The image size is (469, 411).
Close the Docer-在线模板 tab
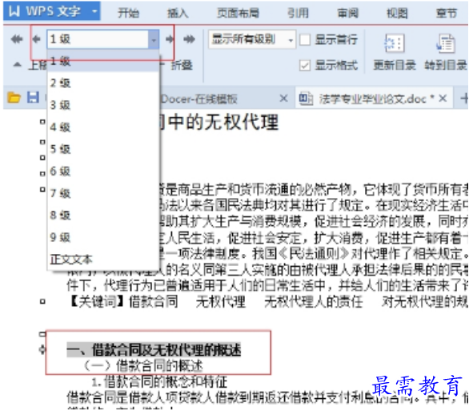click(283, 99)
